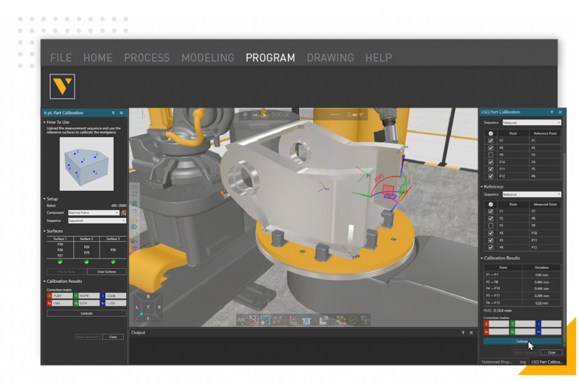Click the camera record icon in the simulation bar
This screenshot has width=579, height=381.
point(355,115)
